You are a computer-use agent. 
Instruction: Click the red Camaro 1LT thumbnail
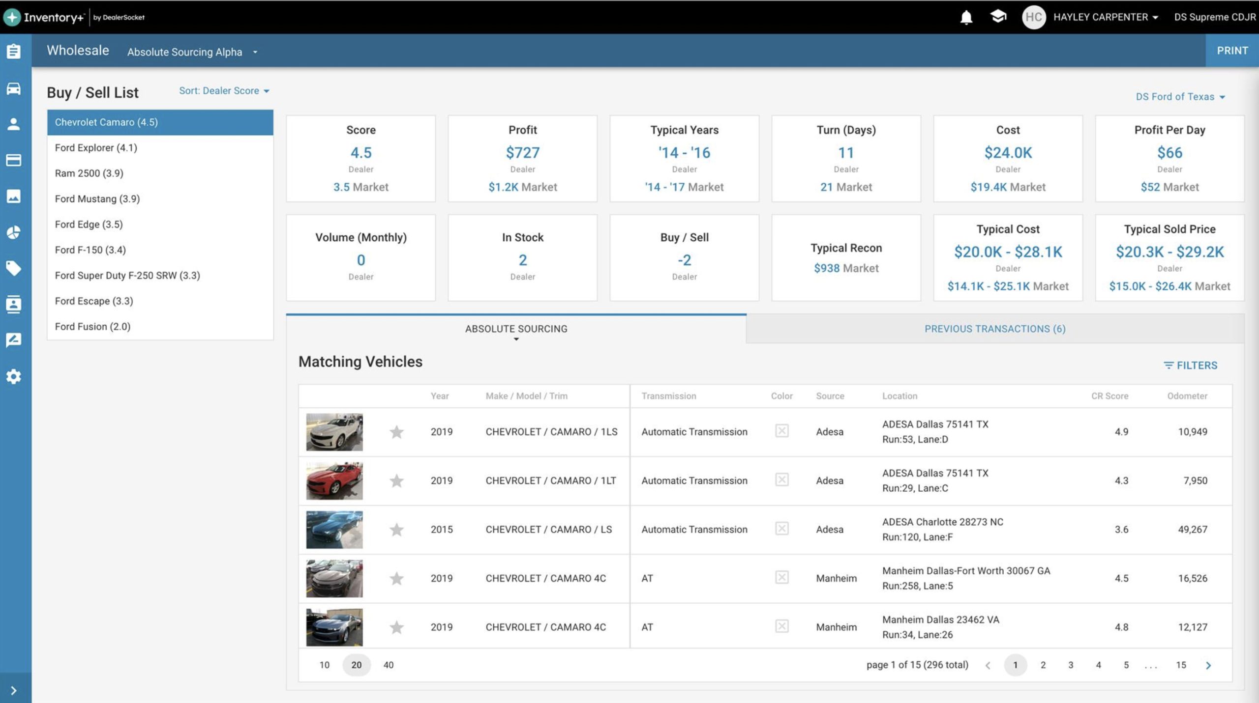(334, 480)
